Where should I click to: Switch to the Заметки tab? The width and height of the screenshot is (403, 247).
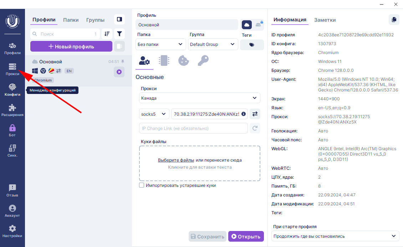(x=325, y=20)
